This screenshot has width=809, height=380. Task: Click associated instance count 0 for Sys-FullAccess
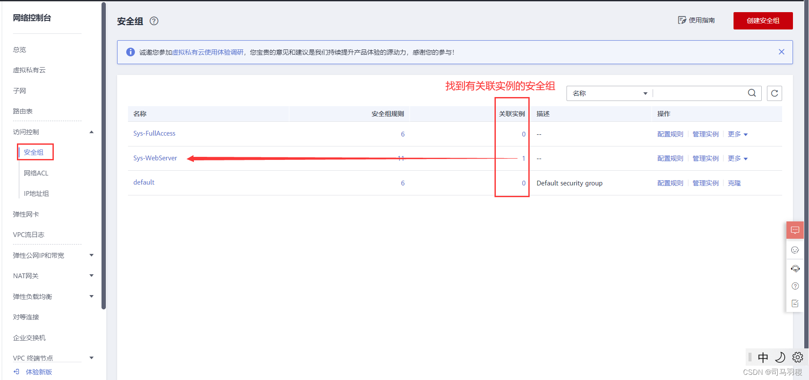coord(524,134)
